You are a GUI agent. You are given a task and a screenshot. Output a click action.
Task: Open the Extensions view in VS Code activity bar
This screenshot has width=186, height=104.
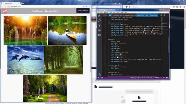pos(99,35)
